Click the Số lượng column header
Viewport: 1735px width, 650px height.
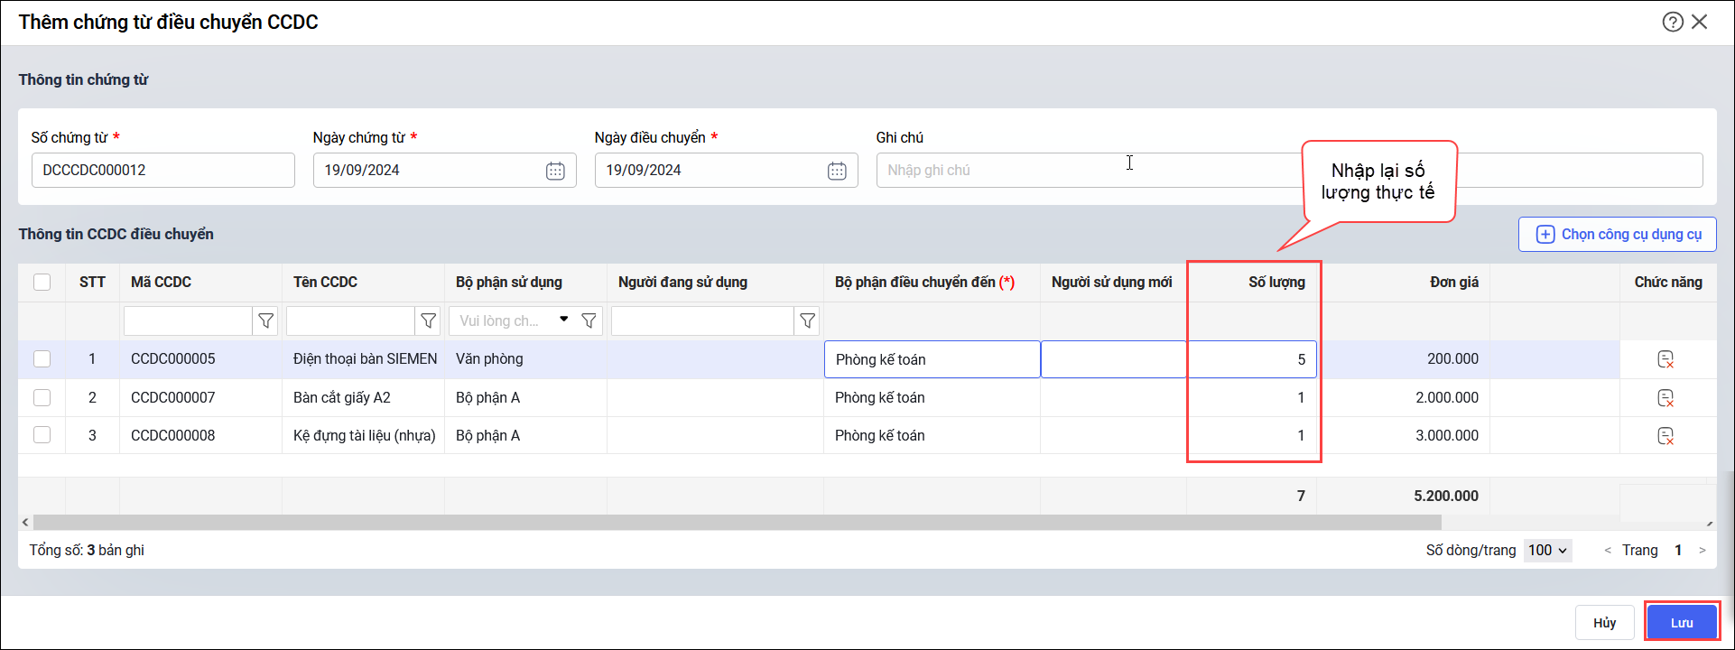click(x=1276, y=282)
